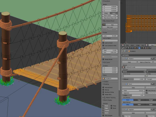Open the Modifiers wrench tab icon

[139, 48]
